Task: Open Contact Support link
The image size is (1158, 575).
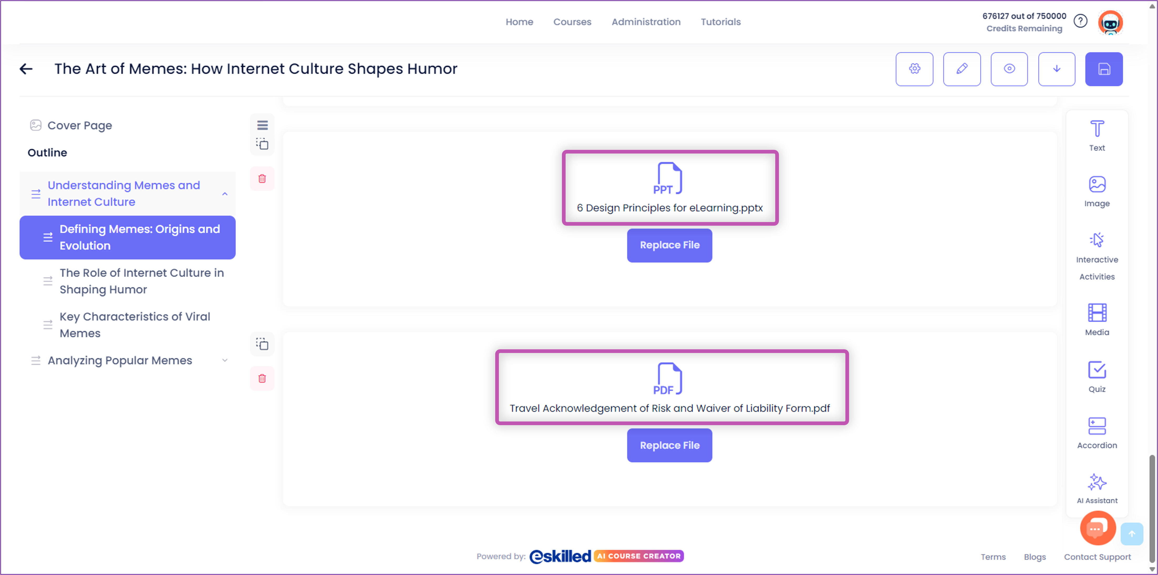Action: (1097, 557)
